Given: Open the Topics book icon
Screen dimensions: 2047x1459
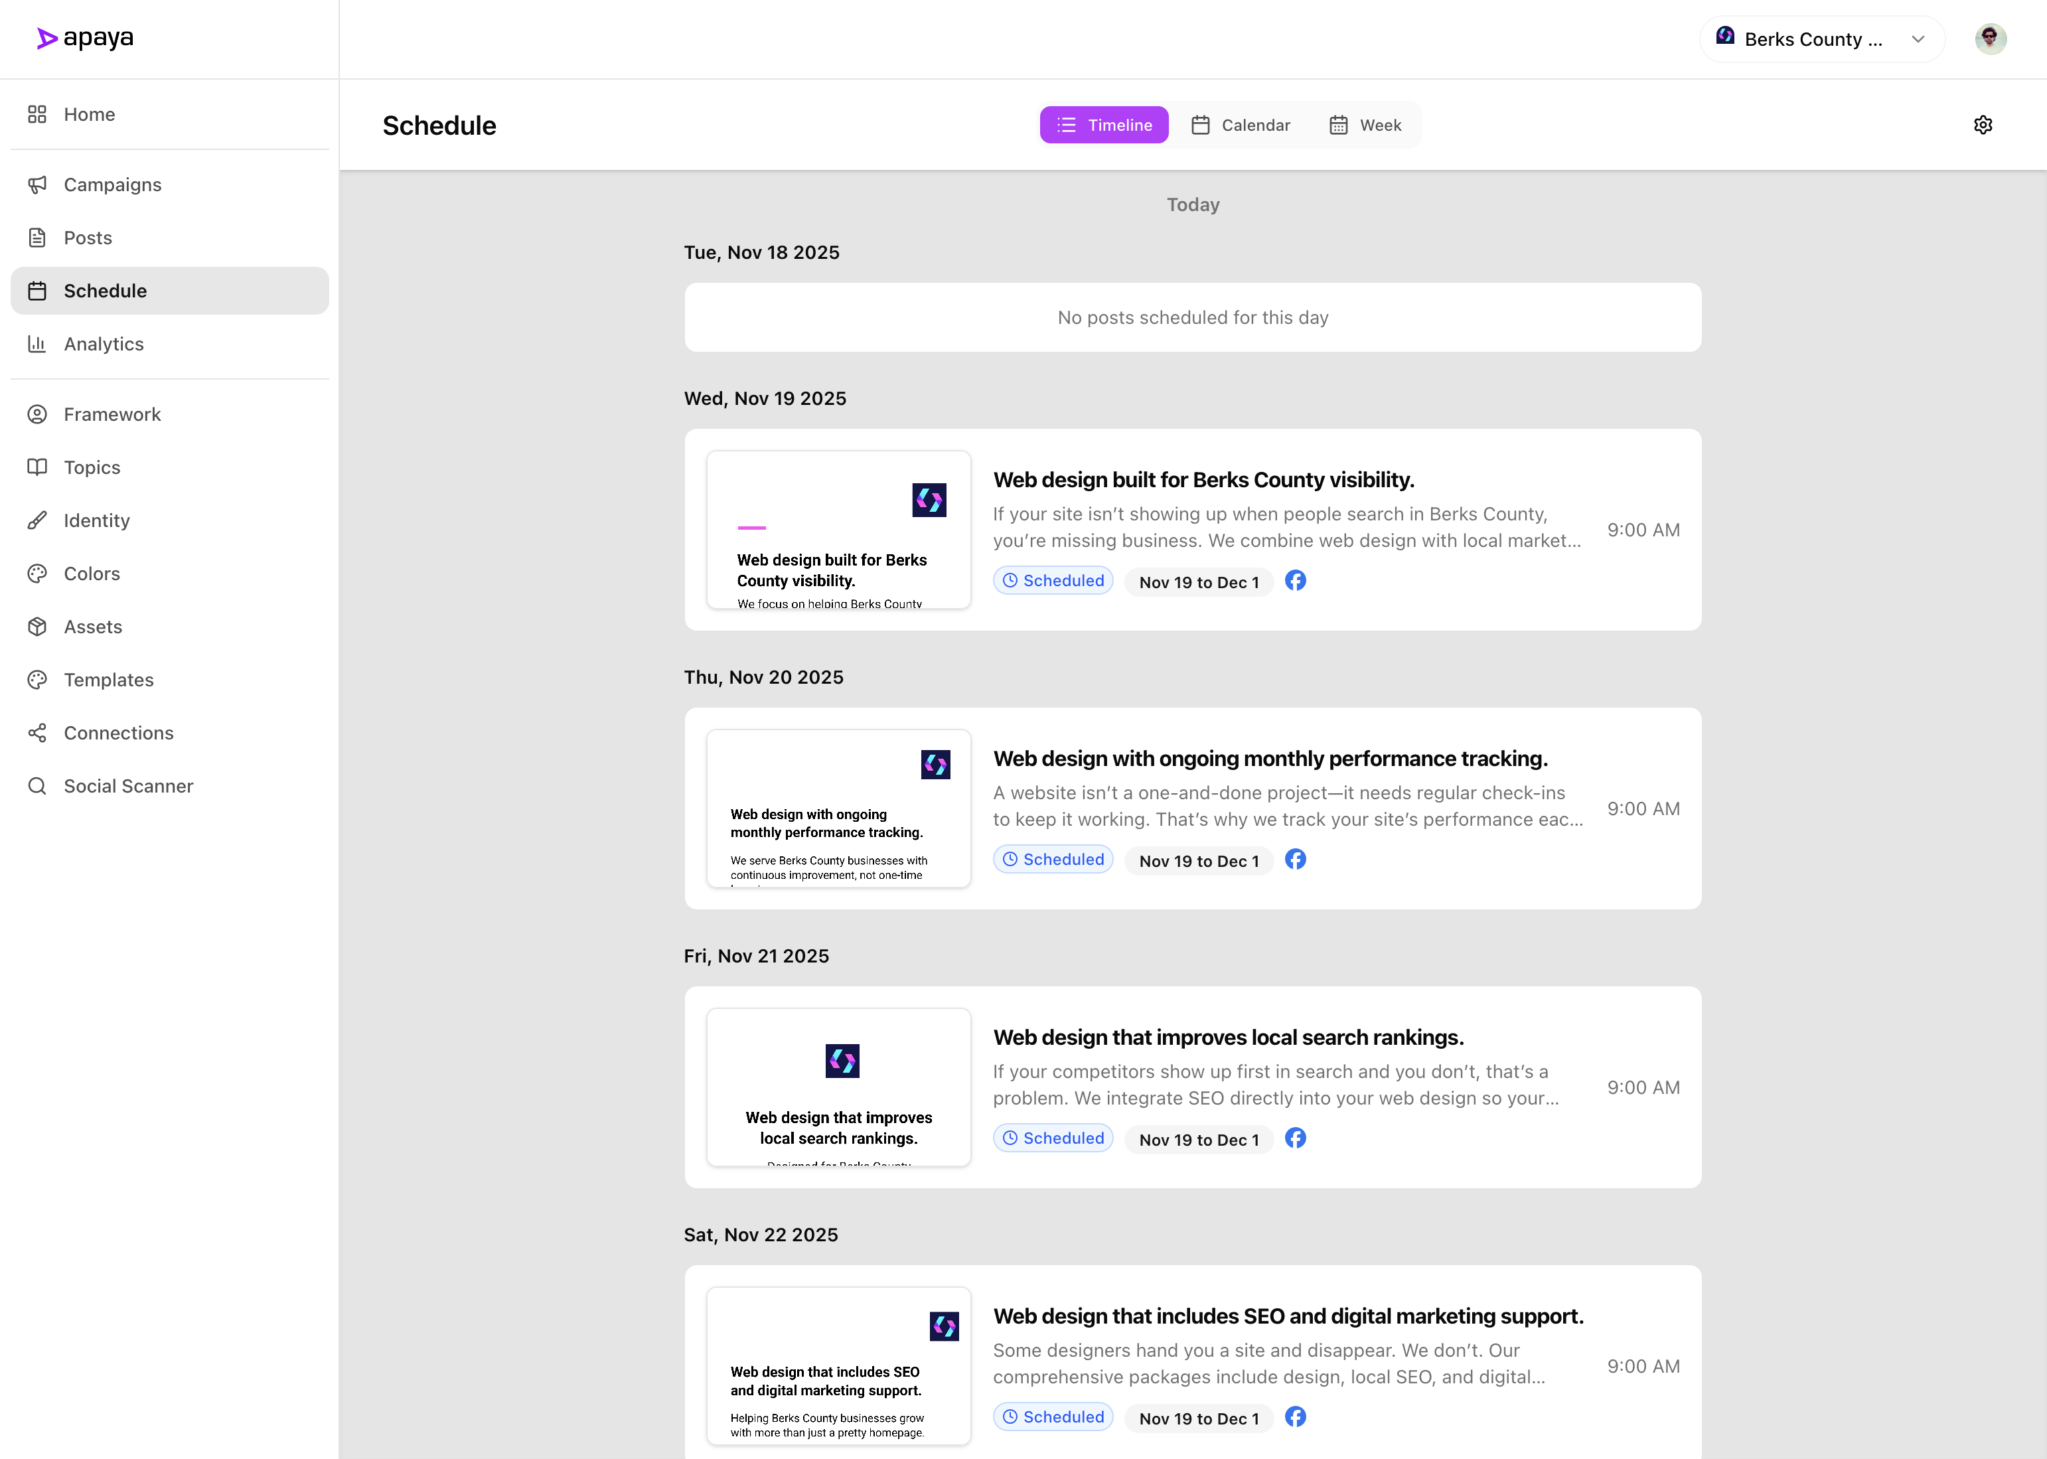Looking at the screenshot, I should [37, 467].
